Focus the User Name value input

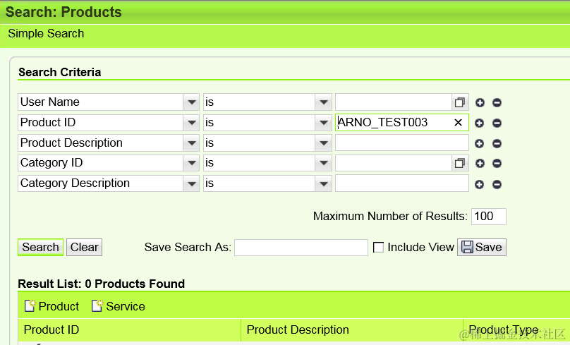[394, 102]
